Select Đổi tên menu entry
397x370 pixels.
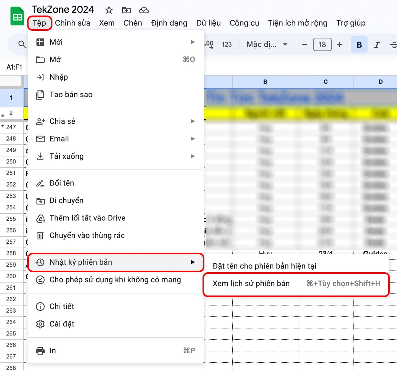[x=116, y=183]
